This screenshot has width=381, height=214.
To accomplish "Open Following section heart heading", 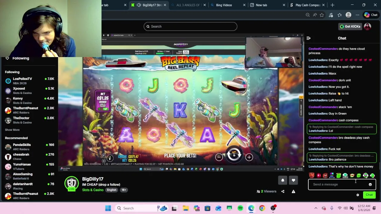I will [x=17, y=58].
